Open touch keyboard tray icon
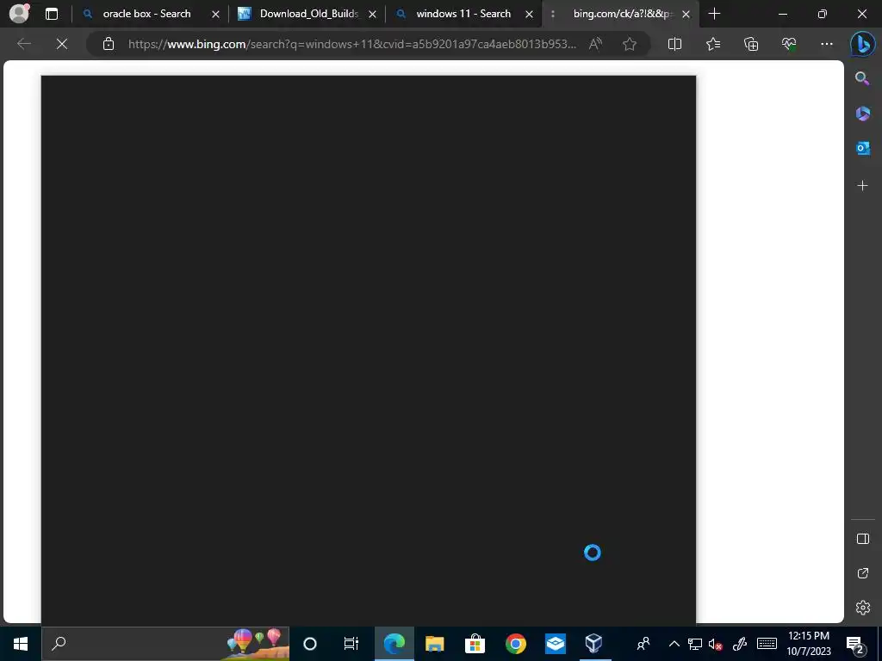 (x=767, y=644)
